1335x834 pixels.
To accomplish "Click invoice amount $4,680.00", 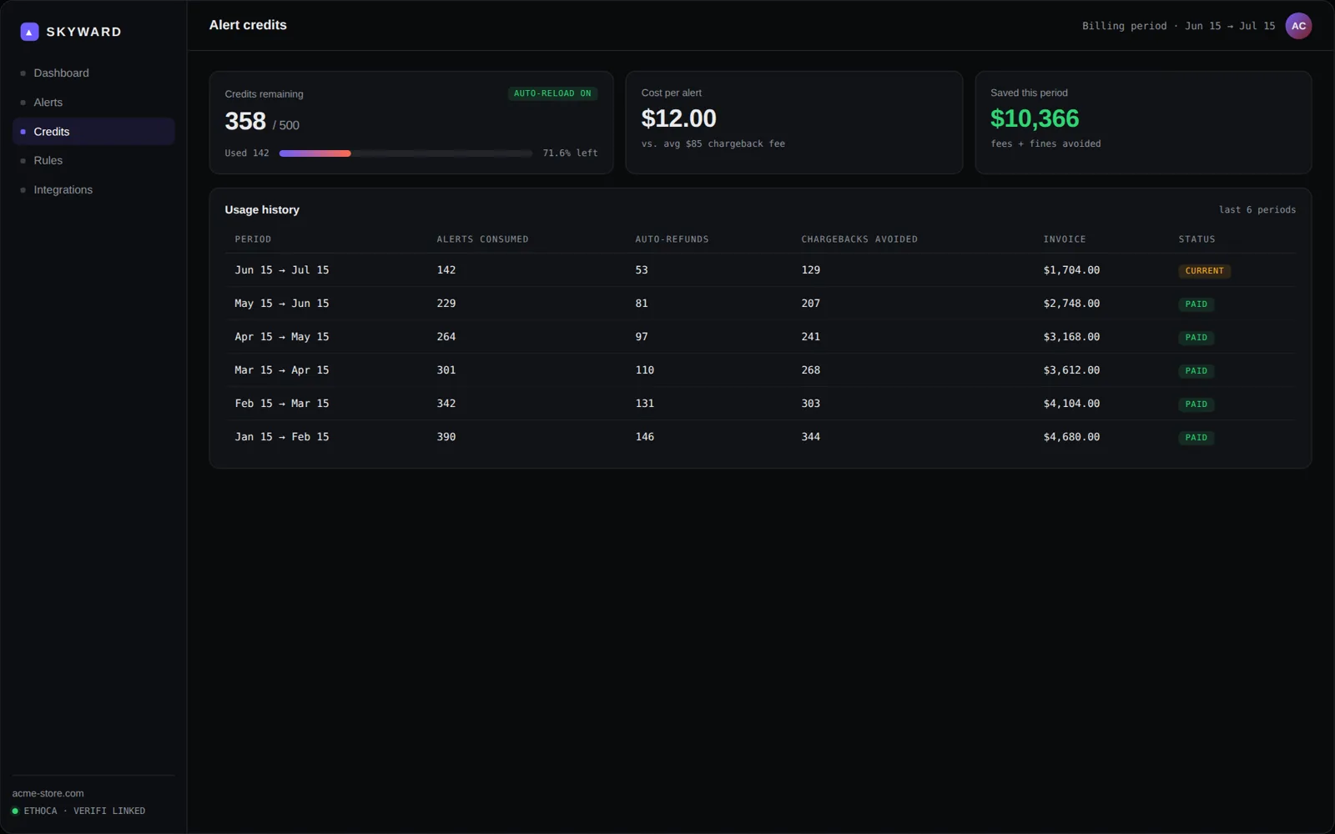I will (1071, 437).
